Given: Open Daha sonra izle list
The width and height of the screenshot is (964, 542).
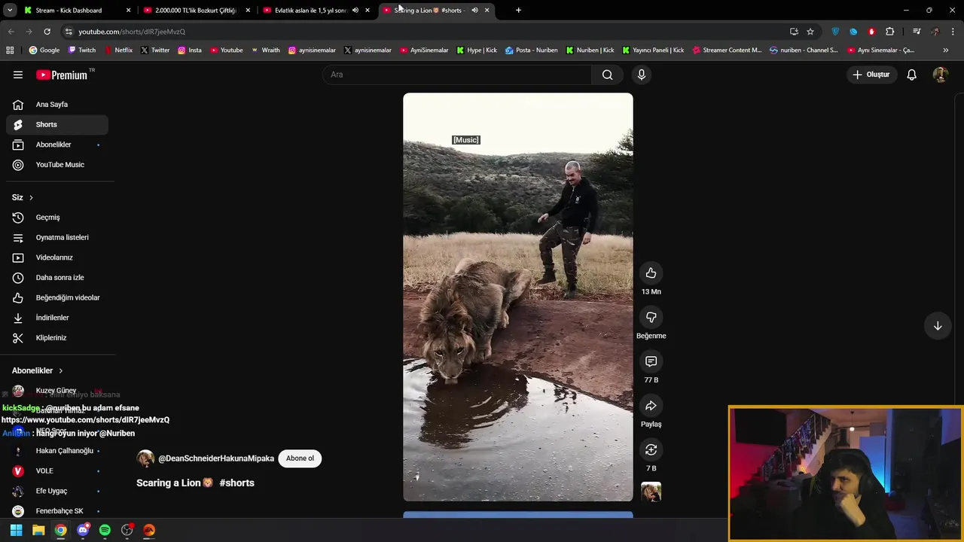Looking at the screenshot, I should [57, 278].
